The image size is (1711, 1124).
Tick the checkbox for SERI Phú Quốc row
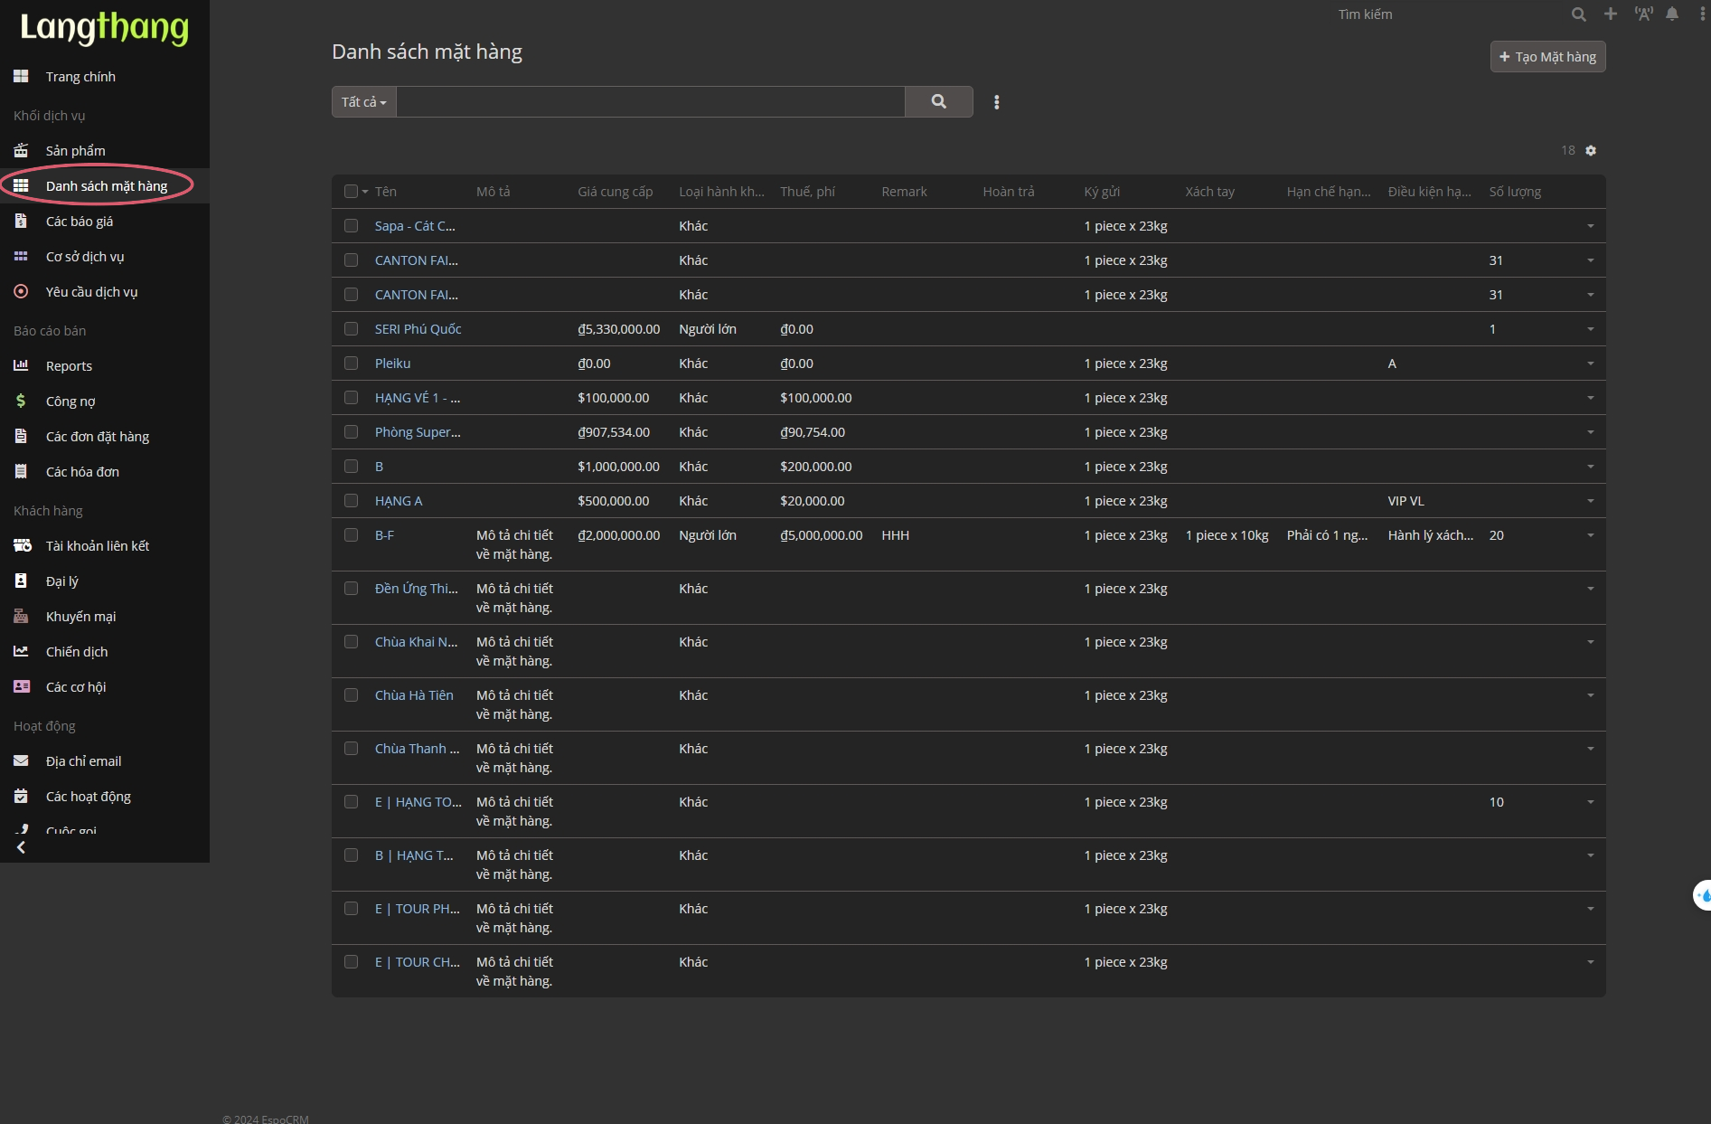(x=351, y=329)
